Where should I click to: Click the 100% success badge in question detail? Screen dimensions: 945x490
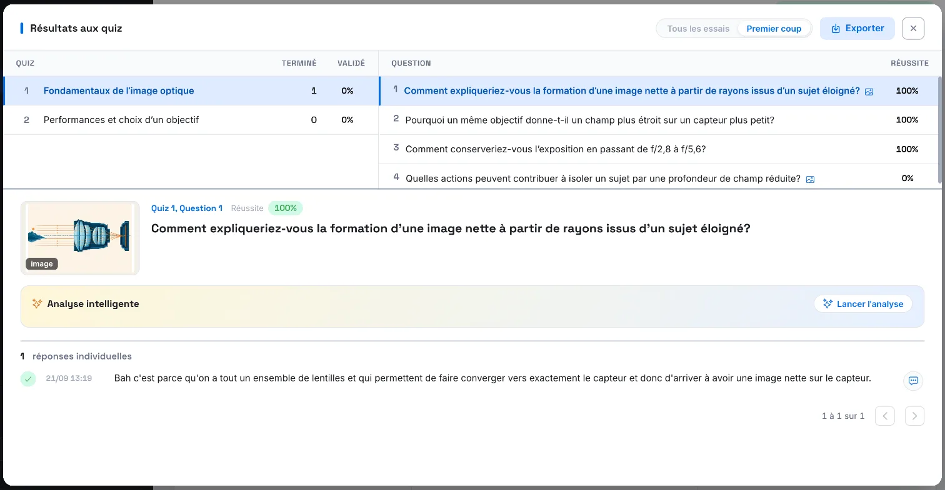(x=286, y=208)
